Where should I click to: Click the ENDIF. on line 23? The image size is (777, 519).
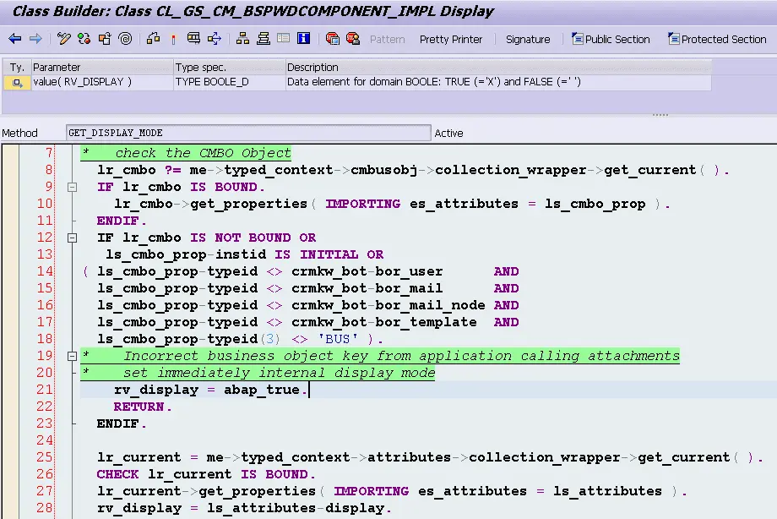(122, 423)
